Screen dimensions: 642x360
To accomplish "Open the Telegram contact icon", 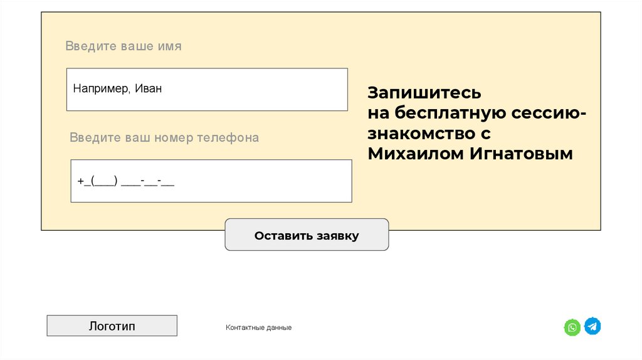I will [x=592, y=326].
